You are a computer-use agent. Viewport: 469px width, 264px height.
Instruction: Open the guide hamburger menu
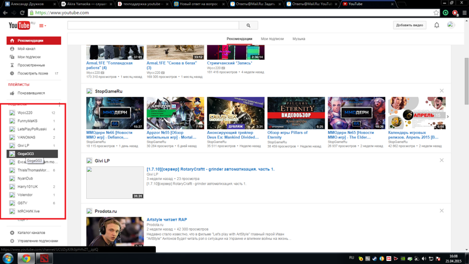42,26
